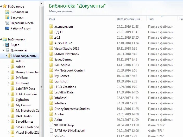The height and width of the screenshot is (137, 183).
Task: Select RAD Studio folder icon in list
Action: click(x=51, y=65)
